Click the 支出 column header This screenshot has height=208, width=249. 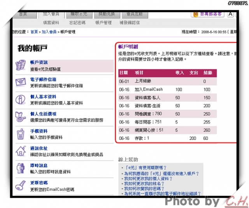pyautogui.click(x=194, y=73)
